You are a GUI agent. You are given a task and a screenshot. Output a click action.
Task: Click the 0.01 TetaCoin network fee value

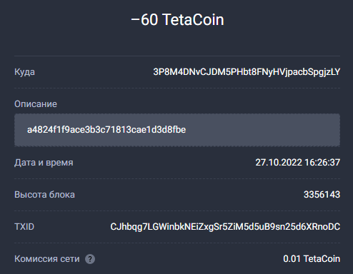(x=312, y=259)
